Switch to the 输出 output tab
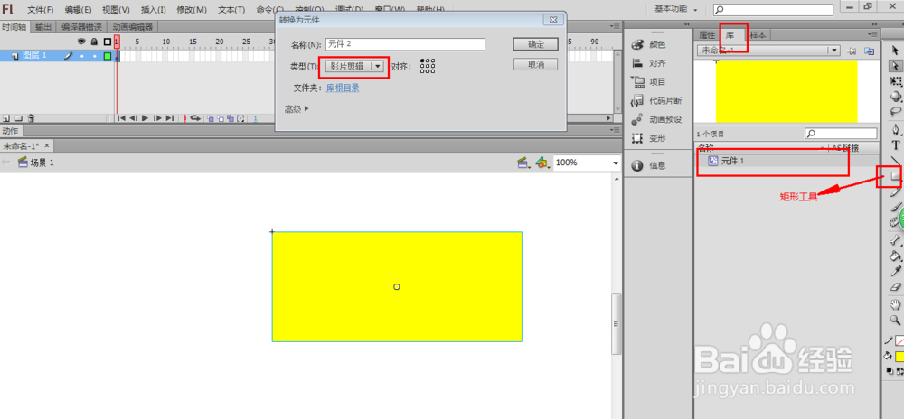Viewport: 904px width, 419px height. click(x=43, y=27)
